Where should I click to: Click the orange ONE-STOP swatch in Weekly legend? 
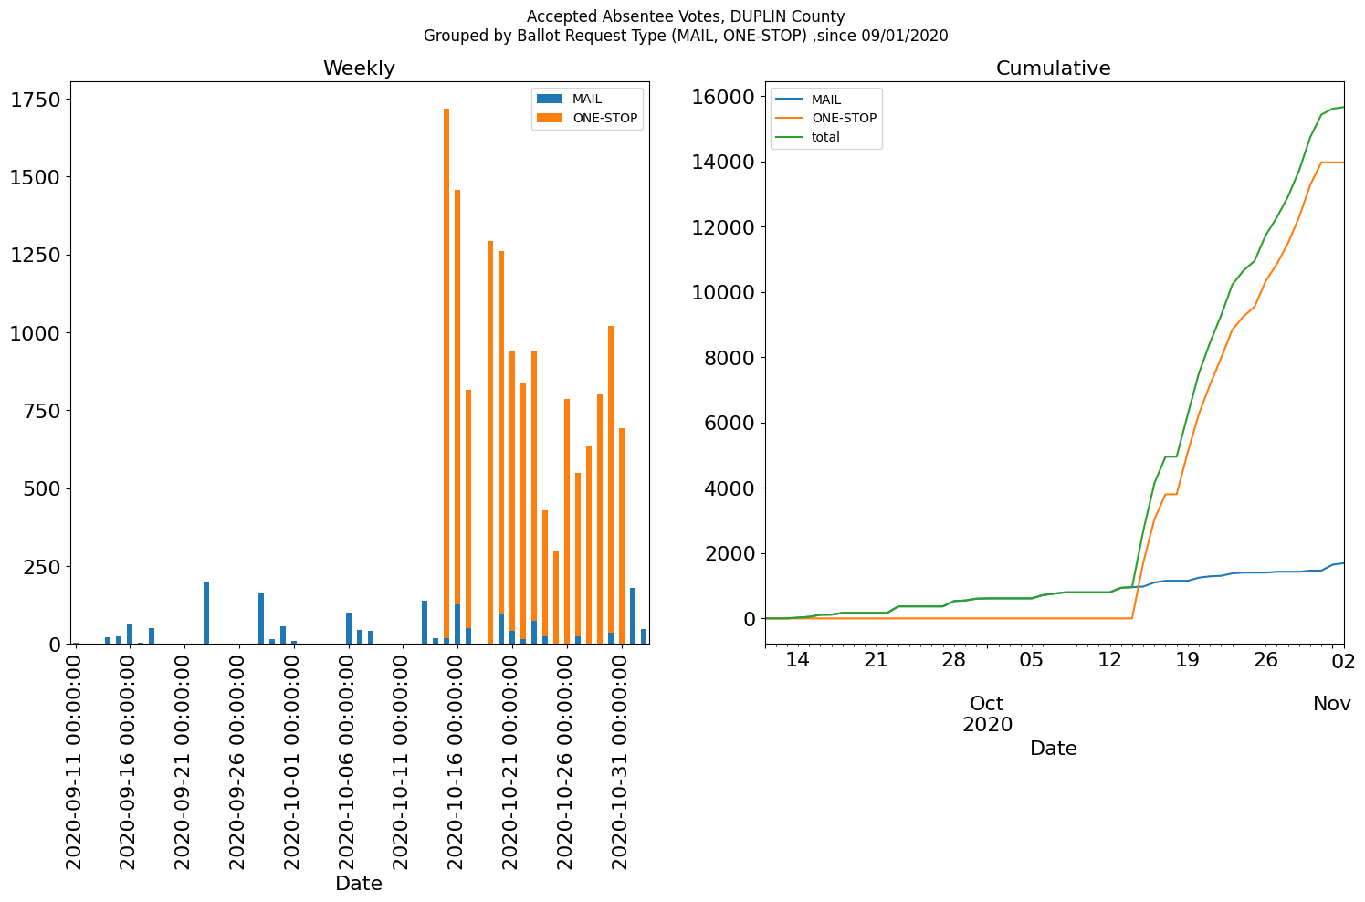551,118
